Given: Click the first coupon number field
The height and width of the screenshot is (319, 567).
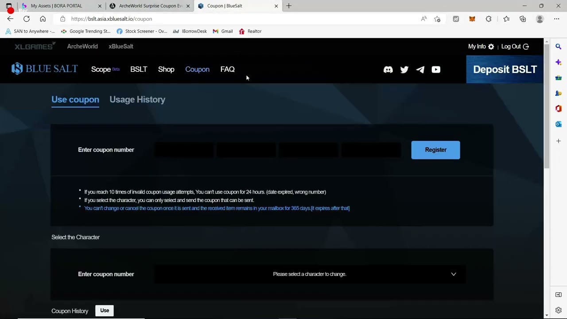Looking at the screenshot, I should (x=184, y=150).
